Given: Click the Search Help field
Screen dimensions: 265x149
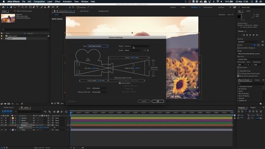Looking at the screenshot, I should point(251,7).
